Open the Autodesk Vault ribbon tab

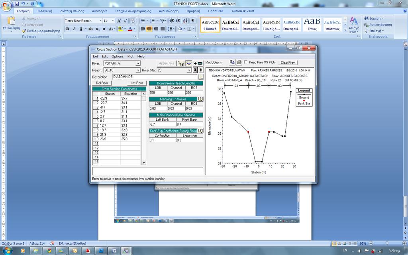tap(243, 11)
